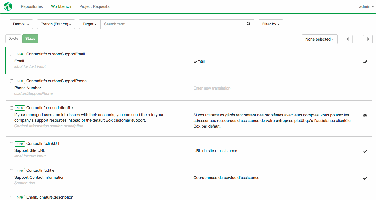
Task: Open the Project Requests tab
Action: tap(94, 6)
